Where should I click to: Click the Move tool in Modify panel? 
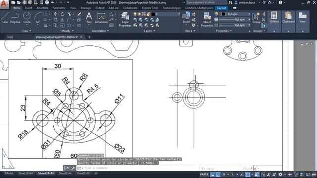[55, 14]
